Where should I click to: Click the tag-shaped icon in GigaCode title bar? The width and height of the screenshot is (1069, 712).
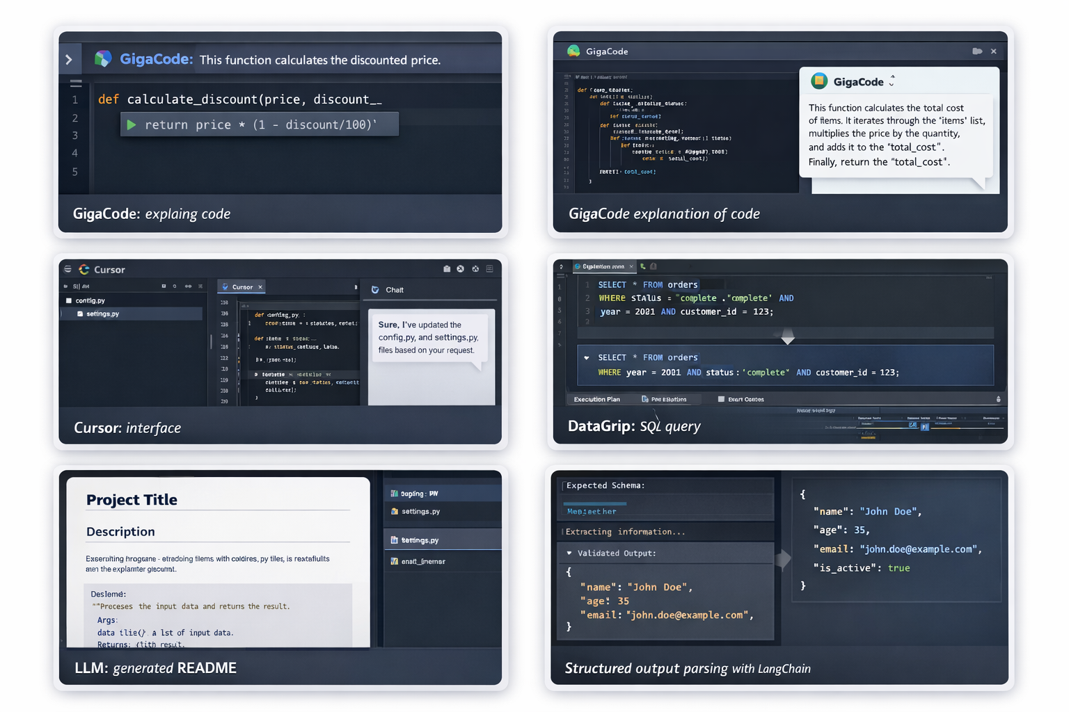tap(977, 51)
